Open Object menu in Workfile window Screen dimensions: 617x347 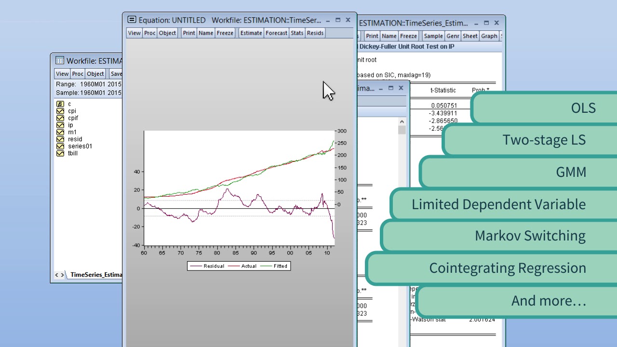pyautogui.click(x=95, y=74)
